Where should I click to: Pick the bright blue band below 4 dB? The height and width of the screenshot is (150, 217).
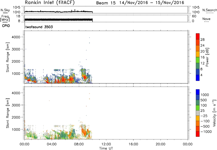click(x=198, y=78)
